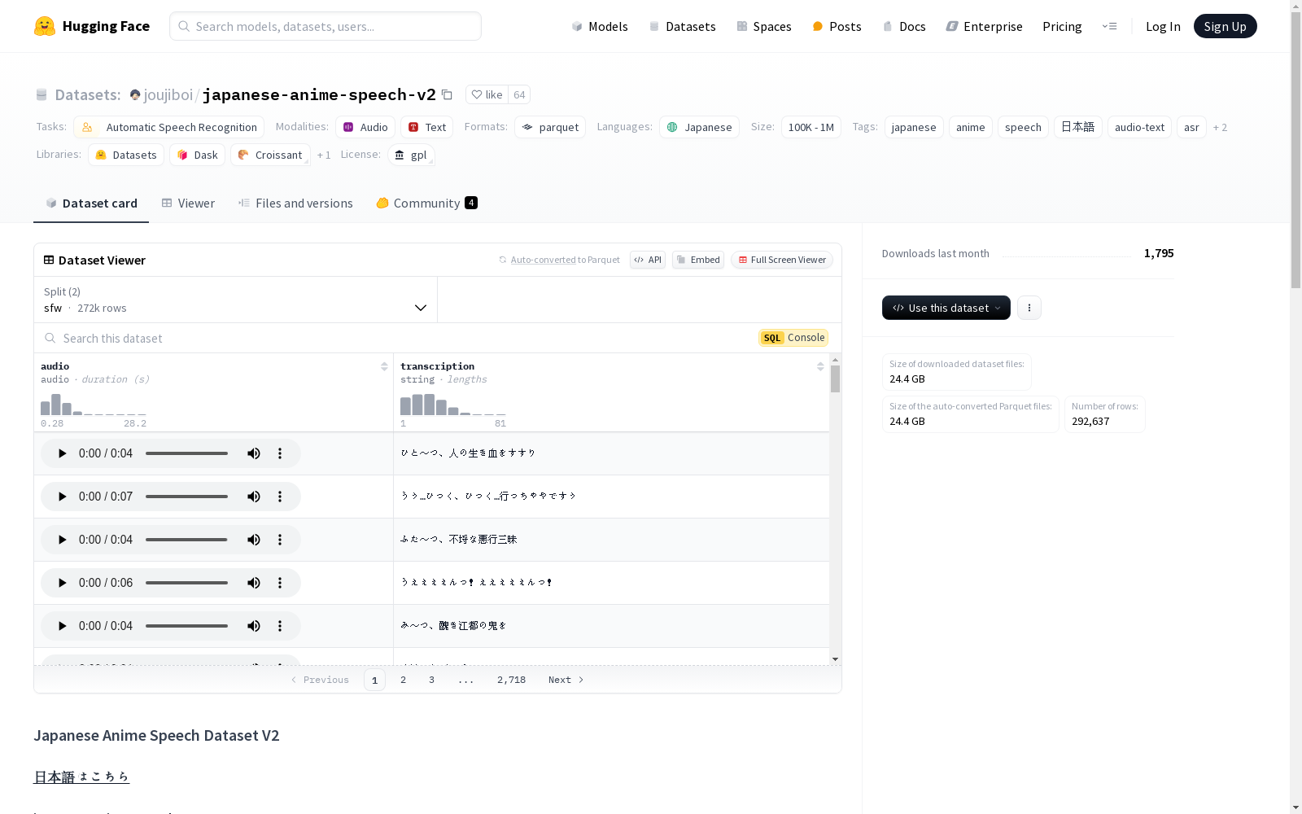Open the SQL Console
Image resolution: width=1302 pixels, height=814 pixels.
(x=793, y=338)
